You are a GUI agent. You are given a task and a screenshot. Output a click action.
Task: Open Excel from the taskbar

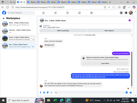[x=55, y=100]
